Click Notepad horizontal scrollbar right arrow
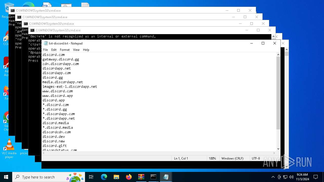This screenshot has width=324, height=182. pyautogui.click(x=274, y=153)
